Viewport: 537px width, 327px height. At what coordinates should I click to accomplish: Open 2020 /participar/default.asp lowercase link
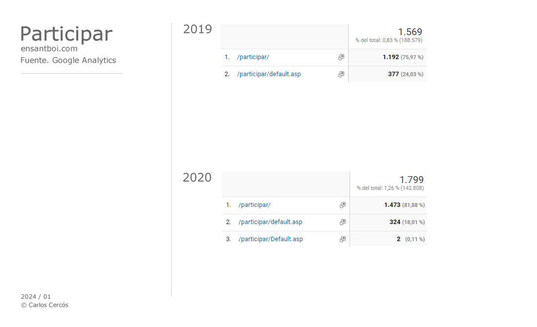tap(270, 222)
